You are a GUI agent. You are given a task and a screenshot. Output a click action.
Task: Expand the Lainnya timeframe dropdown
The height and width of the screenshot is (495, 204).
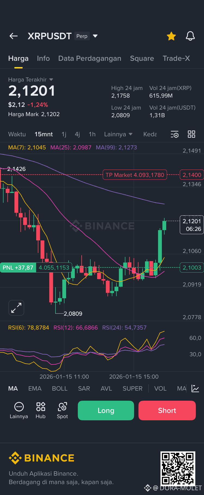[118, 134]
